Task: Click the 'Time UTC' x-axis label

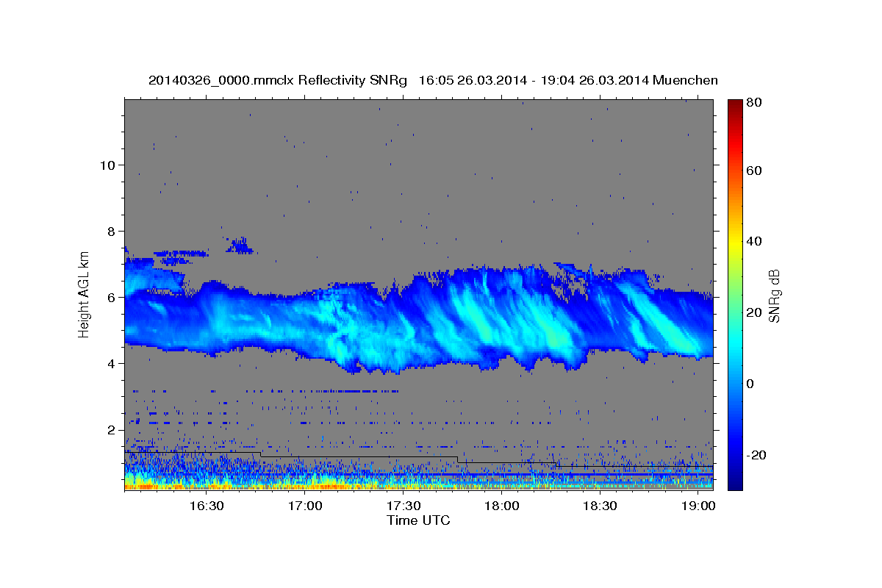Action: pyautogui.click(x=418, y=520)
